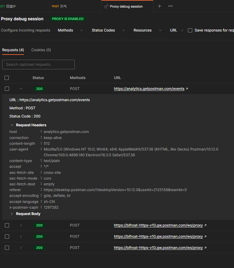
Task: Click the content-type value text/plain
Action: pyautogui.click(x=52, y=161)
